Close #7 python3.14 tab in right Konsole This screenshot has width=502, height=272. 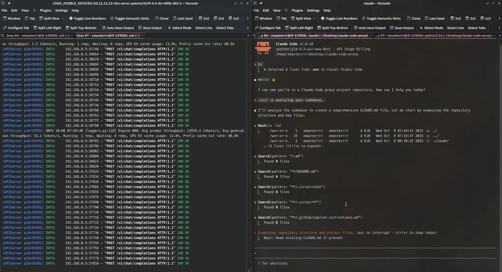coord(494,36)
